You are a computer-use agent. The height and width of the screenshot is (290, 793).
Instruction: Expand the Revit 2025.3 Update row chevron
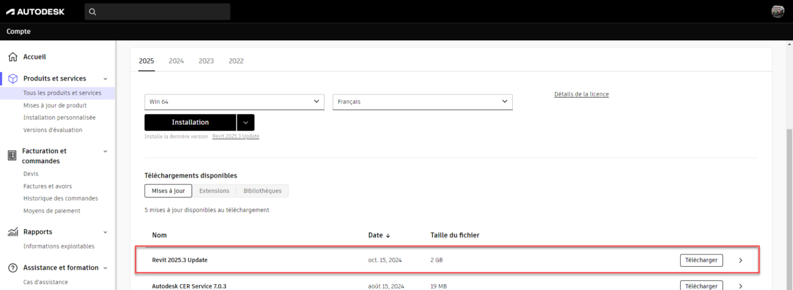740,260
